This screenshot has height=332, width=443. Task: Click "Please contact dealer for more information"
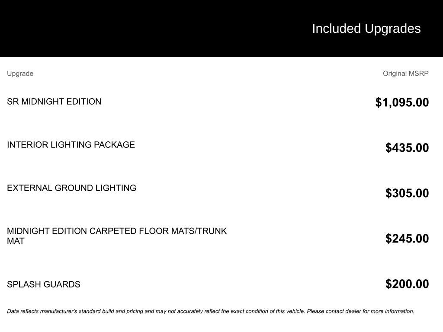[x=360, y=311]
